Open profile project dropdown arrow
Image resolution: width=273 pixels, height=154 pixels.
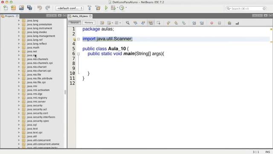(126, 8)
